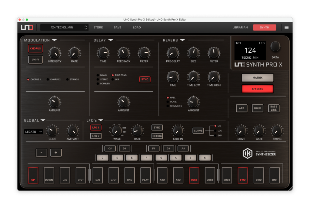The image size is (310, 208).
Task: Click the reverb Size knob
Action: [193, 53]
